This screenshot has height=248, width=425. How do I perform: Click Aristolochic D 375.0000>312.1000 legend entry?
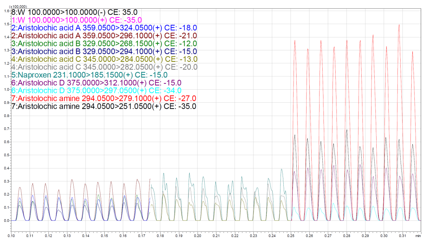point(96,83)
